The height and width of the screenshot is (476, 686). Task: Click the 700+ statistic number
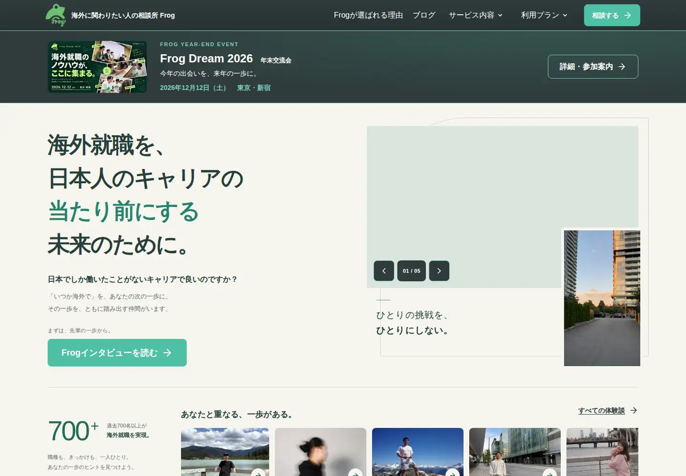click(73, 431)
